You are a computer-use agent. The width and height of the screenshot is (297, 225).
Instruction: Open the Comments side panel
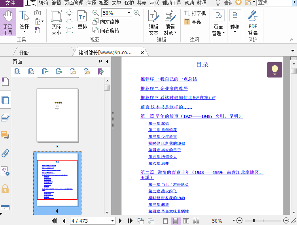coord(5,135)
